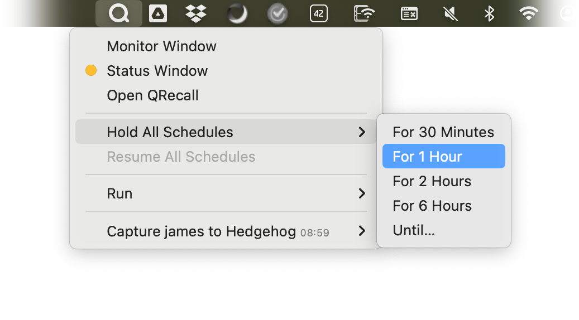Choose the Until... hold option

pyautogui.click(x=443, y=230)
